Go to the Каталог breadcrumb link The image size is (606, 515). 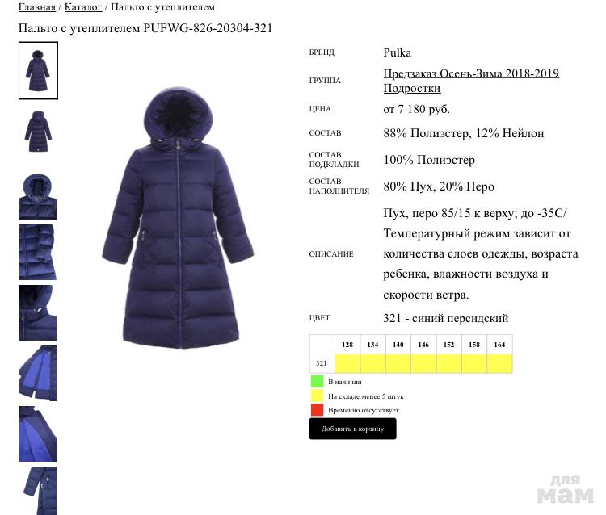[x=83, y=7]
